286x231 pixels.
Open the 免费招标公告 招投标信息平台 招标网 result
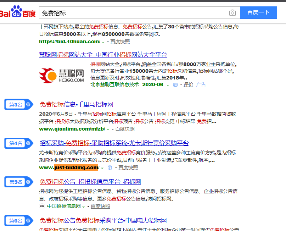tap(90, 182)
